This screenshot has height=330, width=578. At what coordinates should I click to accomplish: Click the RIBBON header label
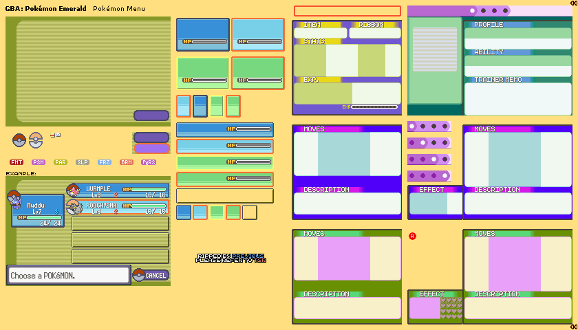[x=371, y=25]
